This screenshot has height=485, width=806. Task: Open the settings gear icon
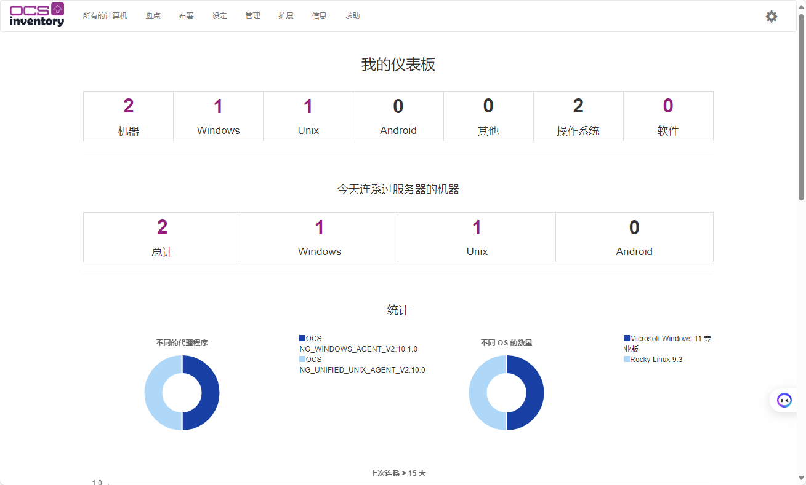[772, 17]
